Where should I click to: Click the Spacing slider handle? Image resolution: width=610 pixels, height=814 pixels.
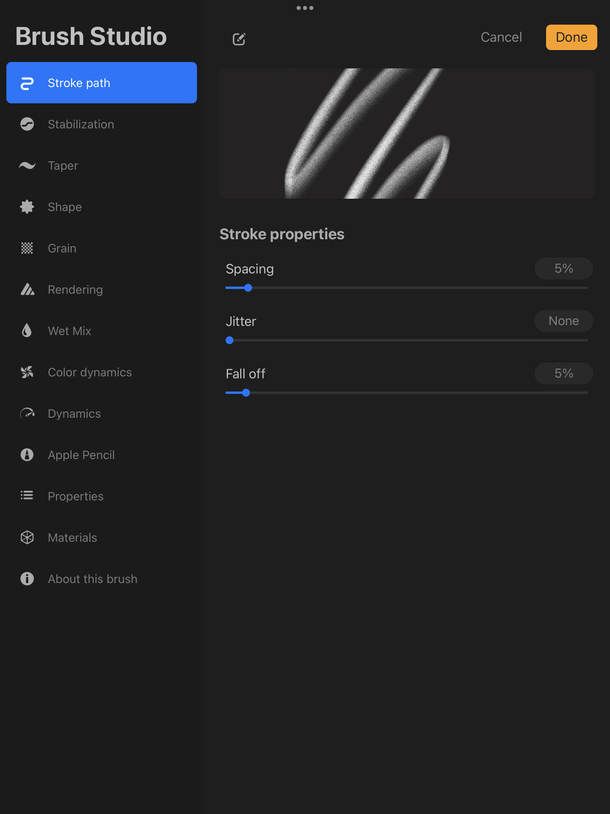(248, 288)
